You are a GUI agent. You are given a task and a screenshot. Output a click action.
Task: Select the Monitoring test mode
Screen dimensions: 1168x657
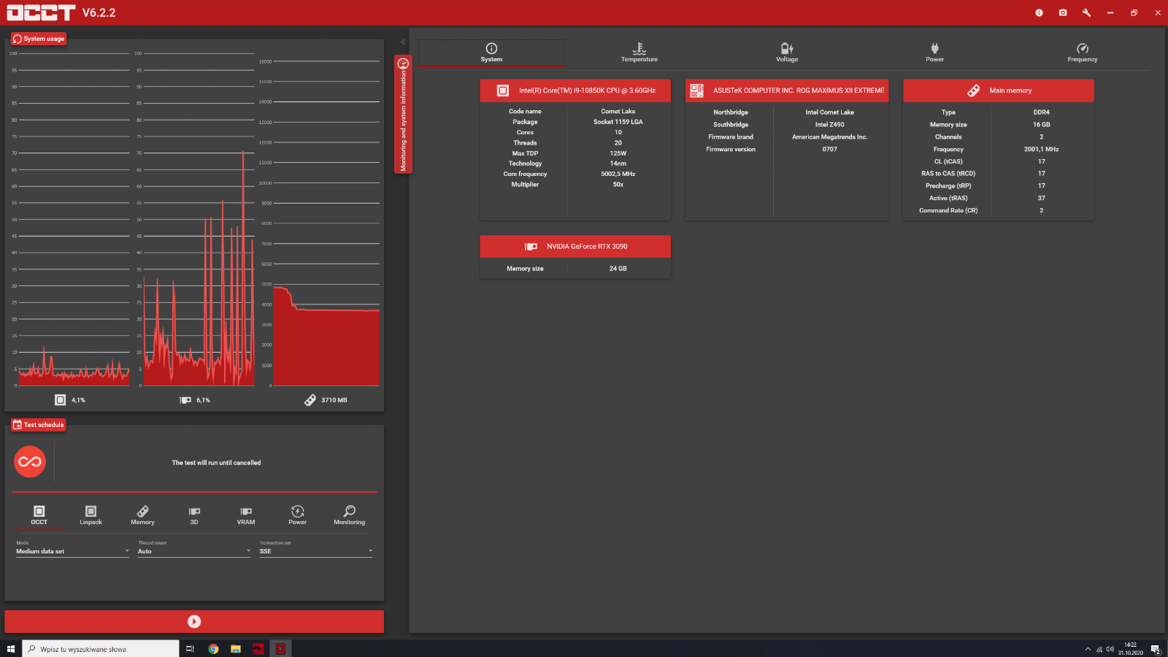349,515
